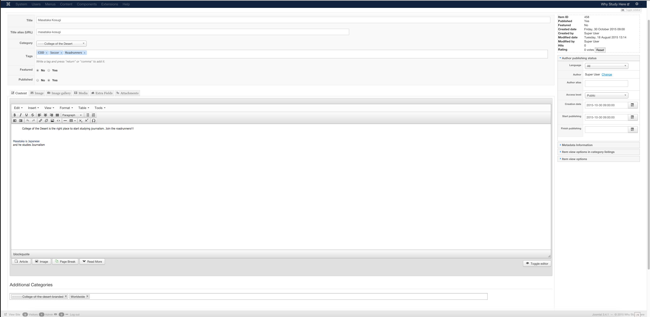Click the Insert image icon in toolbar
This screenshot has height=317, width=650.
tap(52, 121)
